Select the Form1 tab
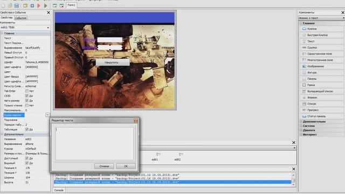The image size is (345, 194). point(71,5)
